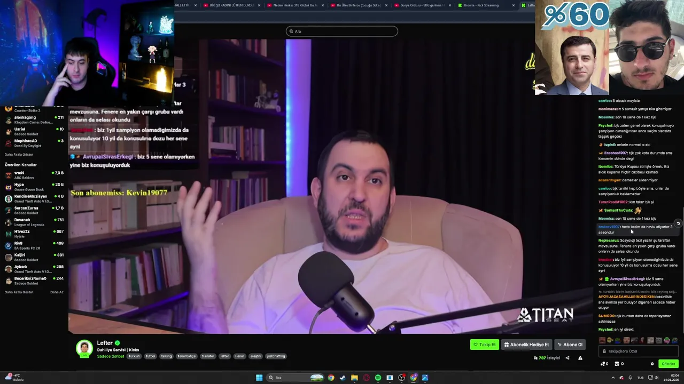The height and width of the screenshot is (384, 684).
Task: Expand followed list with upper Daha Fazla Göster
Action: coord(19,155)
